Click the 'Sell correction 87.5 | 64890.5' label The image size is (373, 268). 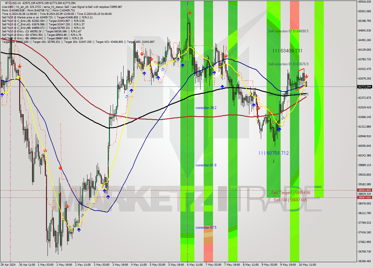click(x=288, y=31)
